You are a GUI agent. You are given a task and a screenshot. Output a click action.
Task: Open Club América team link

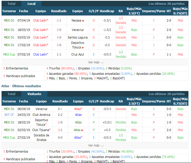pos(41,115)
